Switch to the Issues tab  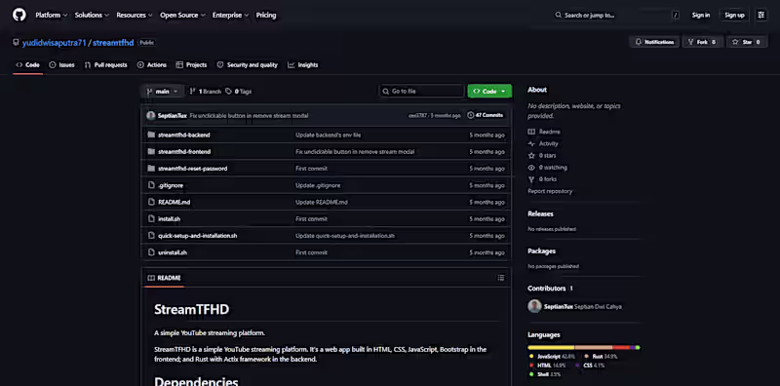pyautogui.click(x=62, y=64)
